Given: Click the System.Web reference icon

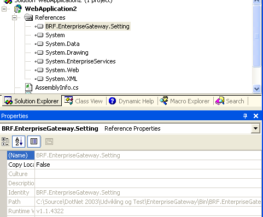Looking at the screenshot, I should pyautogui.click(x=39, y=70).
